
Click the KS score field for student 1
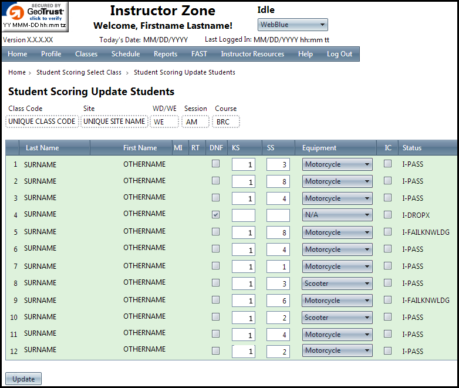click(x=244, y=164)
